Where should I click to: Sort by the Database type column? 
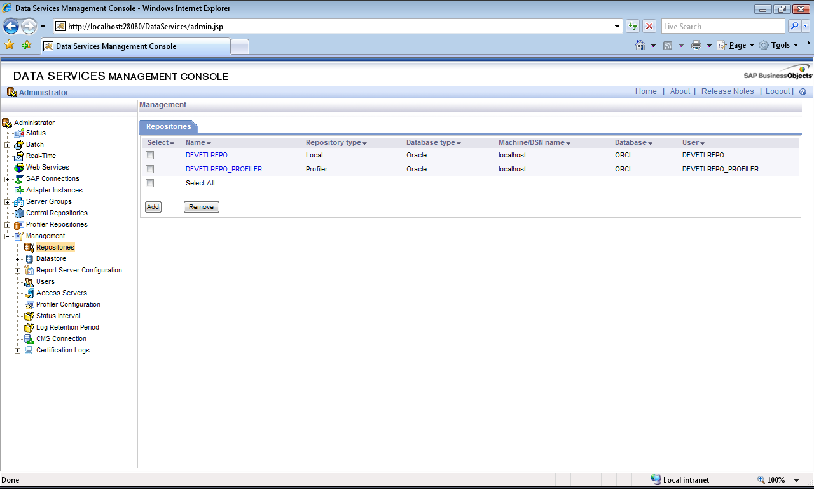tap(434, 143)
